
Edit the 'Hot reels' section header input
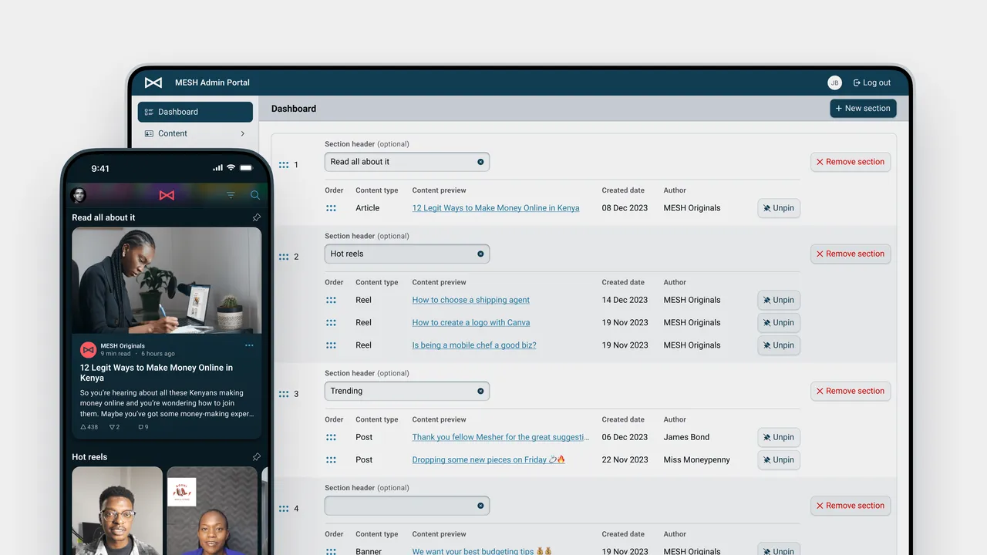(406, 254)
